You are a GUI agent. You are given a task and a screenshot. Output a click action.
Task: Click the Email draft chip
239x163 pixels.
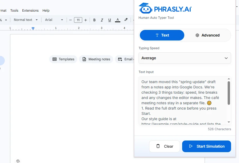124,59
